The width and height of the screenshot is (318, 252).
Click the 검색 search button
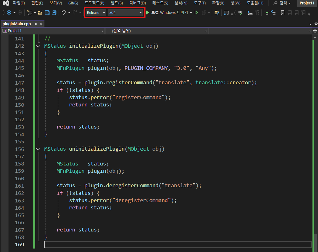tap(282, 3)
